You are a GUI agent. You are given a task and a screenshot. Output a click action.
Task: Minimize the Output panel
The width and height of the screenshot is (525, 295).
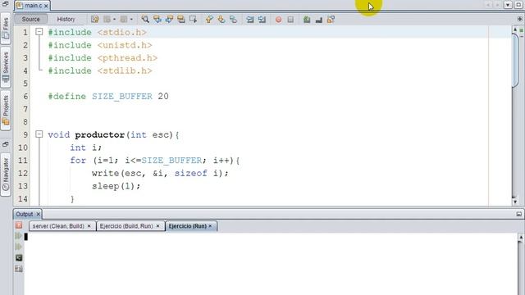click(x=519, y=214)
